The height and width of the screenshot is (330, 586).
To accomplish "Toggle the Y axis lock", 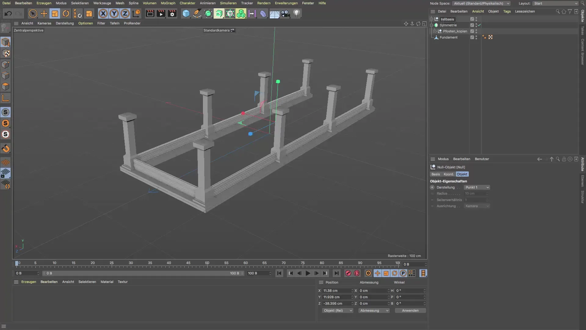I will click(114, 13).
